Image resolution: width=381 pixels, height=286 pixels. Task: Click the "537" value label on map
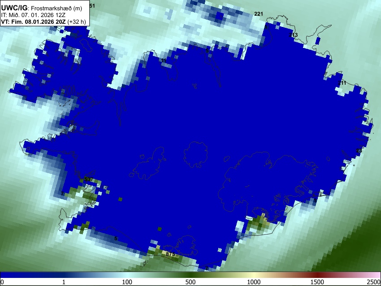click(88, 179)
